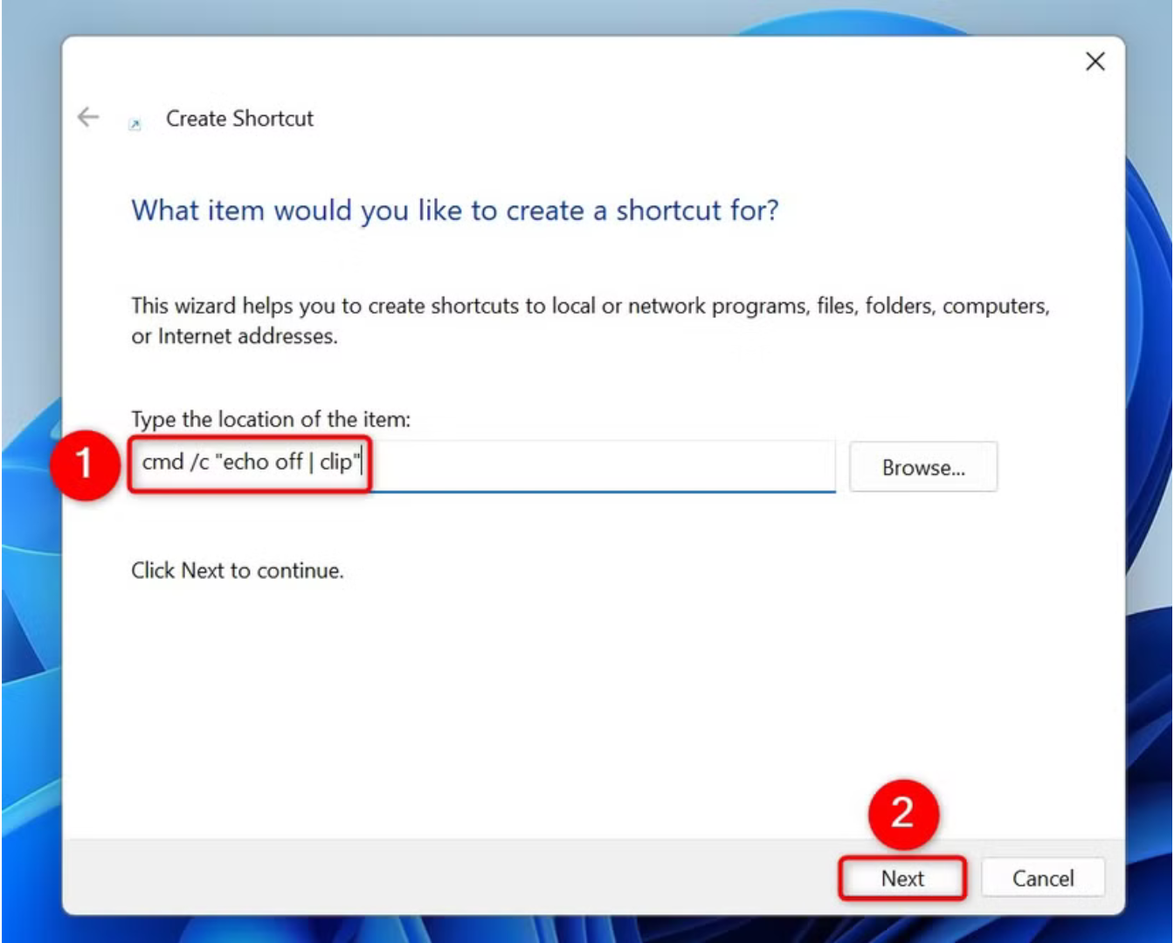This screenshot has height=943, width=1174.
Task: Click the empty part of the location field
Action: click(603, 464)
